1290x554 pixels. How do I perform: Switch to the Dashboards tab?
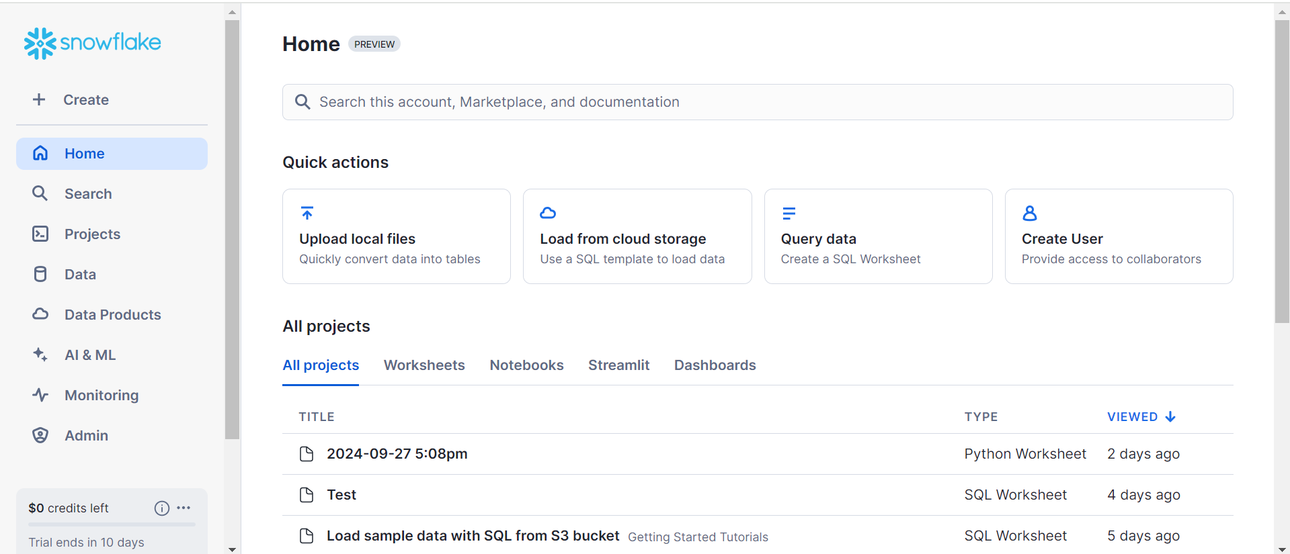pos(715,365)
